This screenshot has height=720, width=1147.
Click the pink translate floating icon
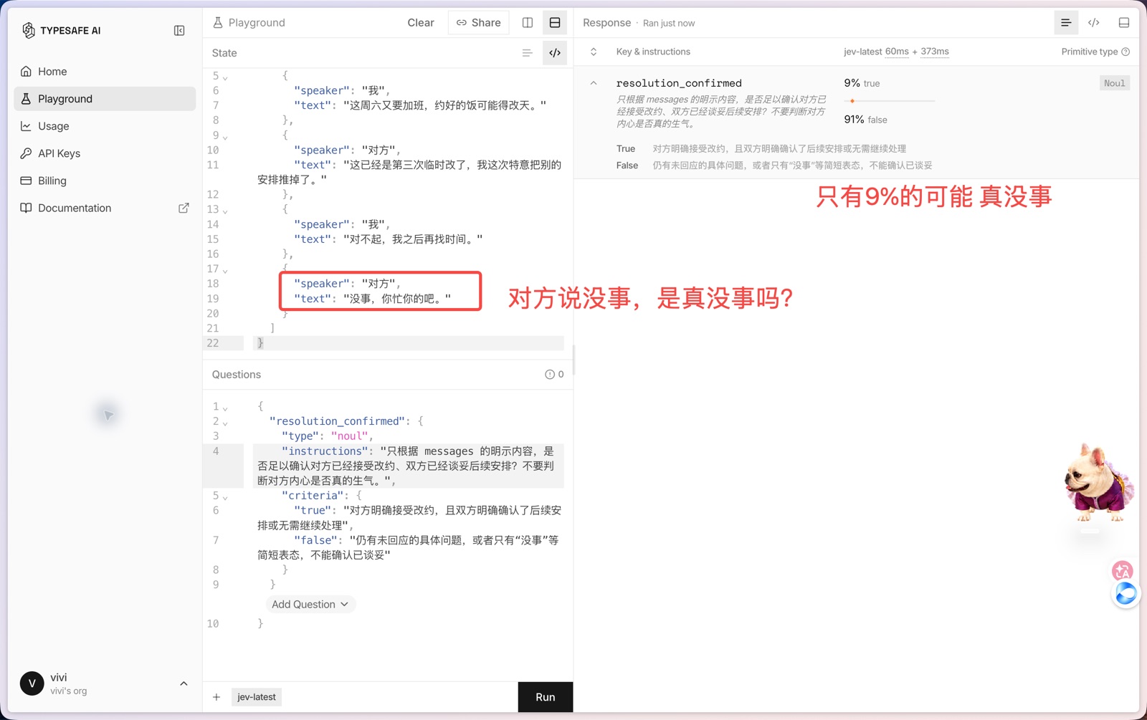(1122, 571)
